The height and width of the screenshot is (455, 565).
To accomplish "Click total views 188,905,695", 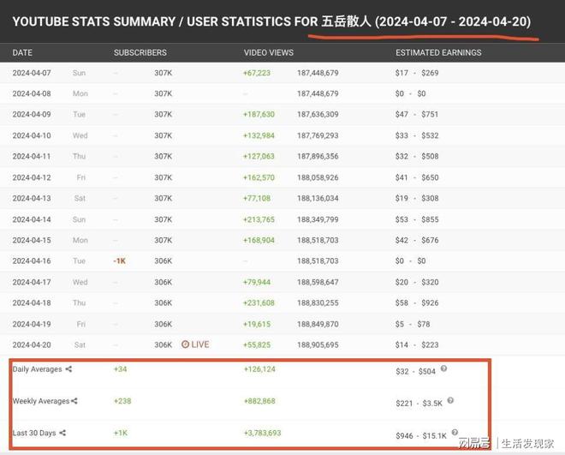I will click(318, 344).
